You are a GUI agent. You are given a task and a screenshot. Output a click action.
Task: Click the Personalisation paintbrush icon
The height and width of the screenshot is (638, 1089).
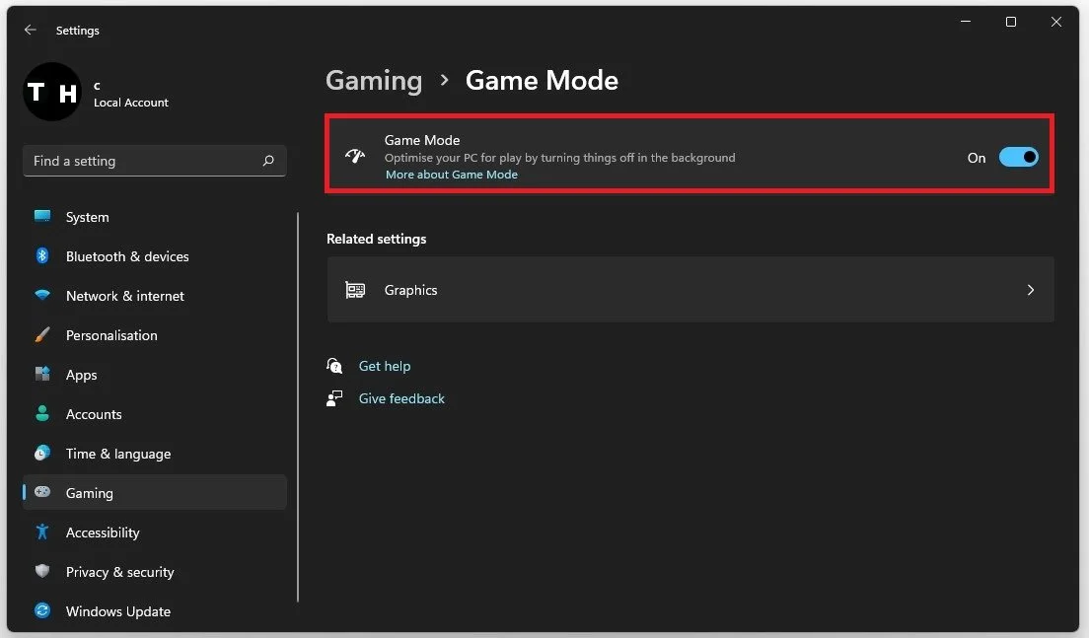coord(42,334)
